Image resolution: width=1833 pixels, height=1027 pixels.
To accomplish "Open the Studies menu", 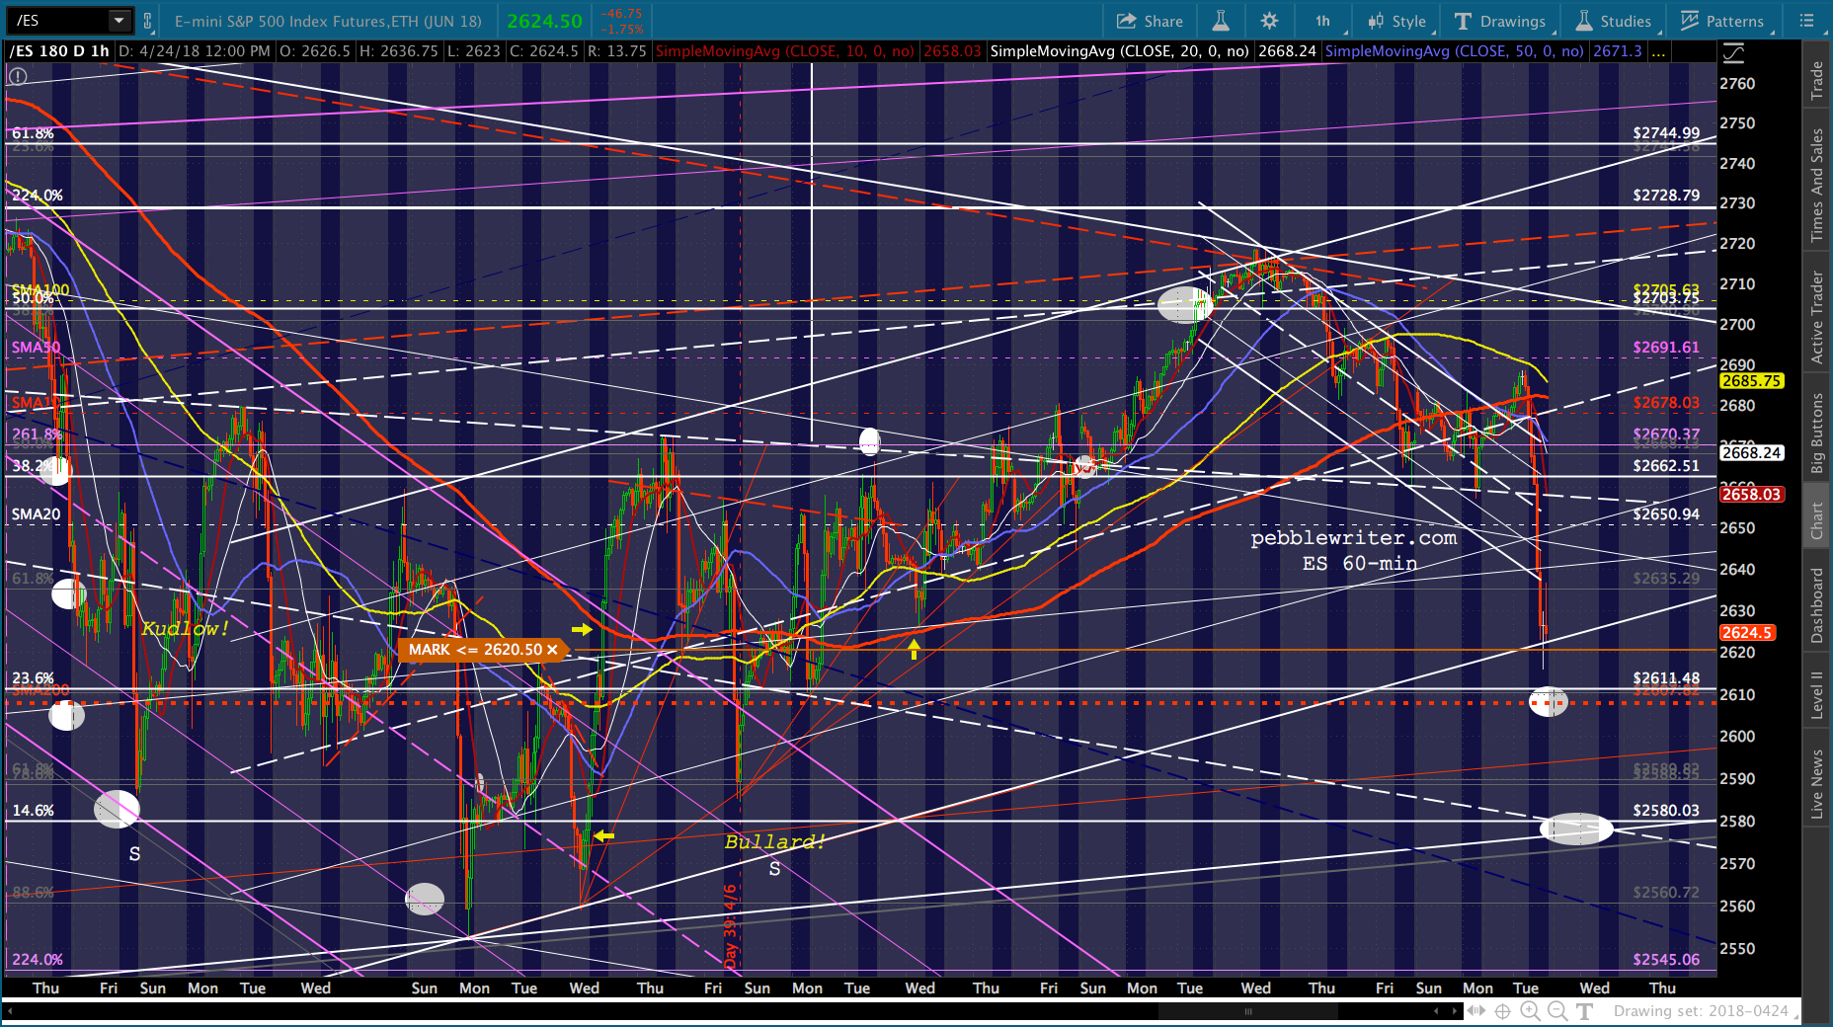I will (x=1614, y=21).
